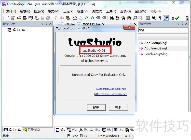Click the Find in Files icon
This screenshot has height=140, width=191.
coord(123,18)
